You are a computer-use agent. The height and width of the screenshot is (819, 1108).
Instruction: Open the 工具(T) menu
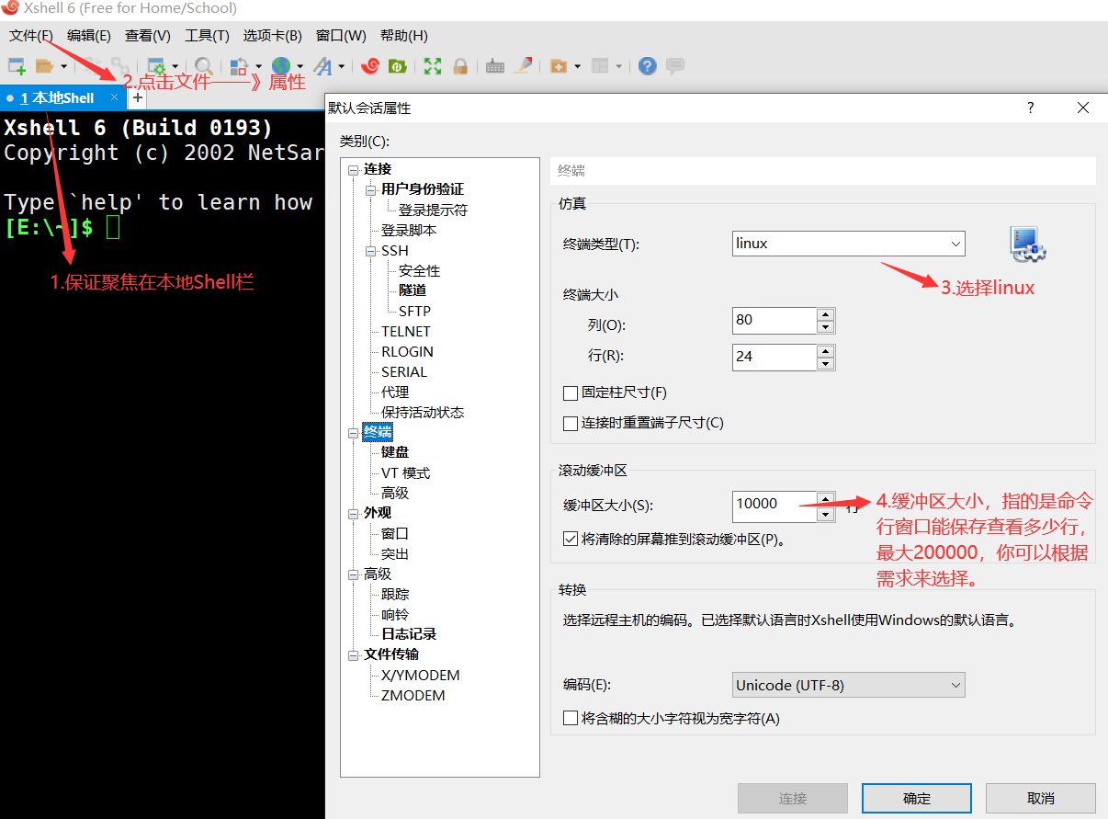pyautogui.click(x=207, y=36)
